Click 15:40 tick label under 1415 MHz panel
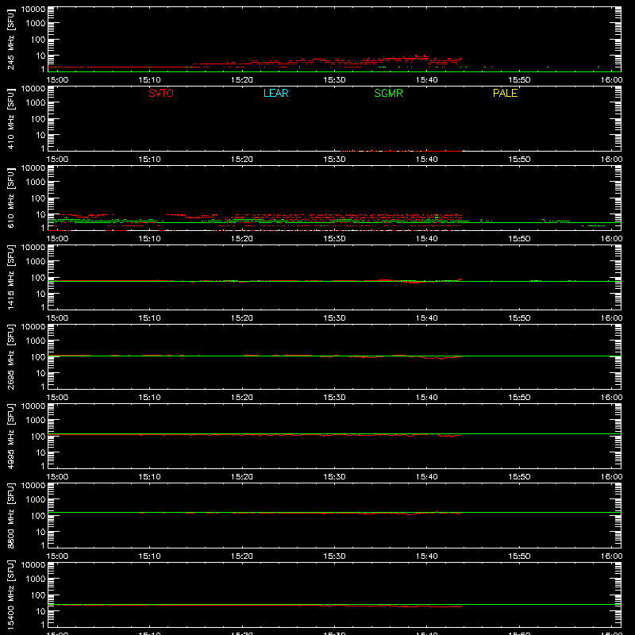Screen dimensions: 635x635 426,318
